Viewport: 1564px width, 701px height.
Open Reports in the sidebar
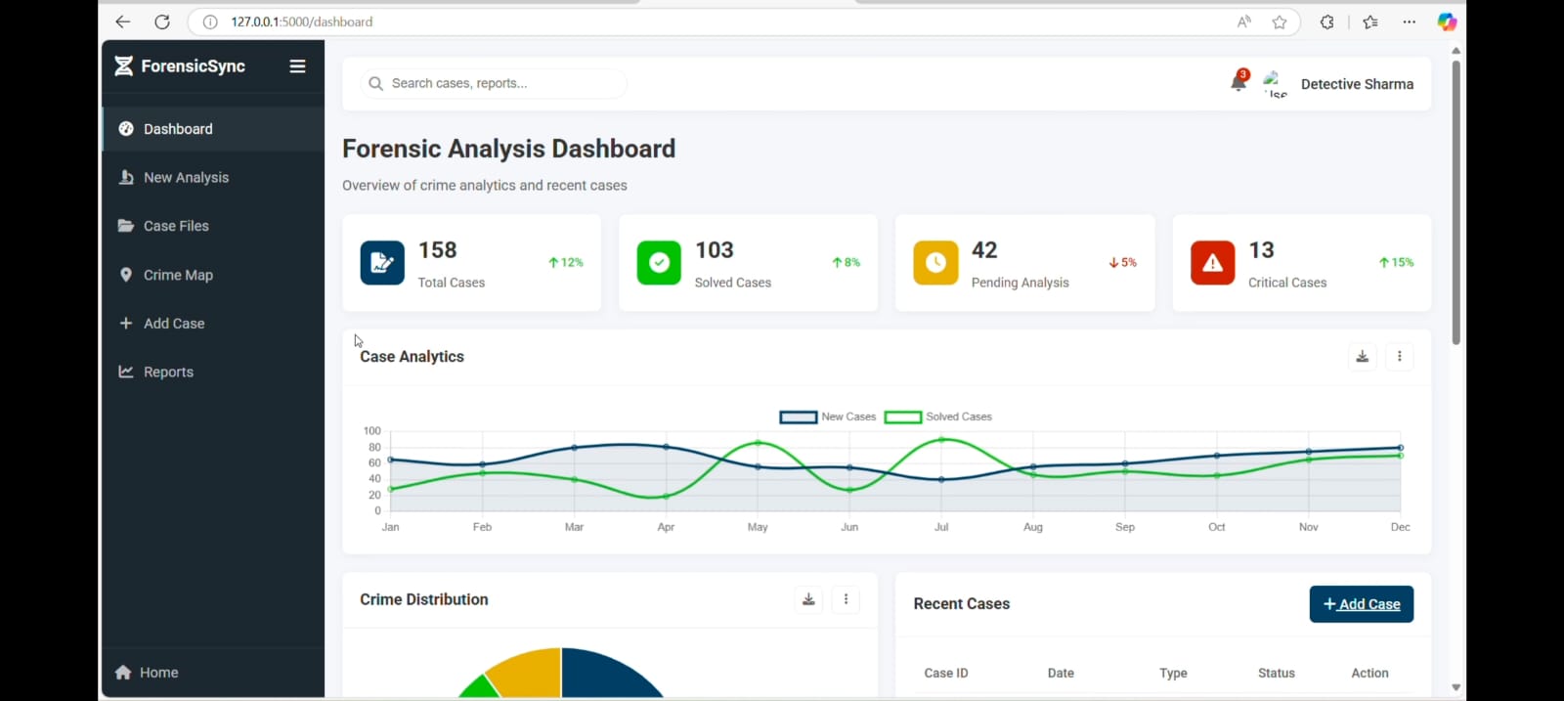coord(213,372)
